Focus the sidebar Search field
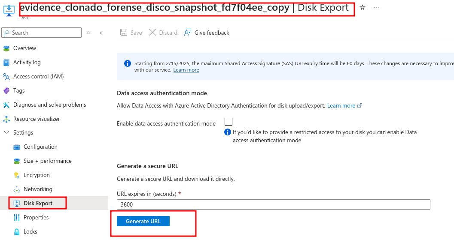 pos(41,33)
